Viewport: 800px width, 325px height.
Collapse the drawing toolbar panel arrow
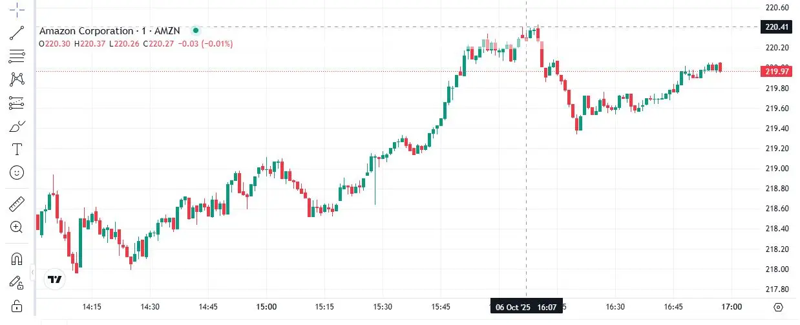tap(33, 274)
